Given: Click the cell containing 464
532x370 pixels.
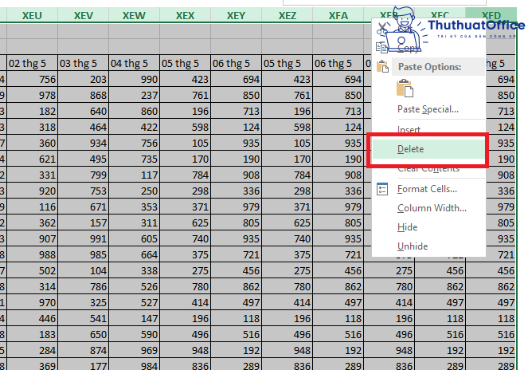Looking at the screenshot, I should tap(84, 127).
